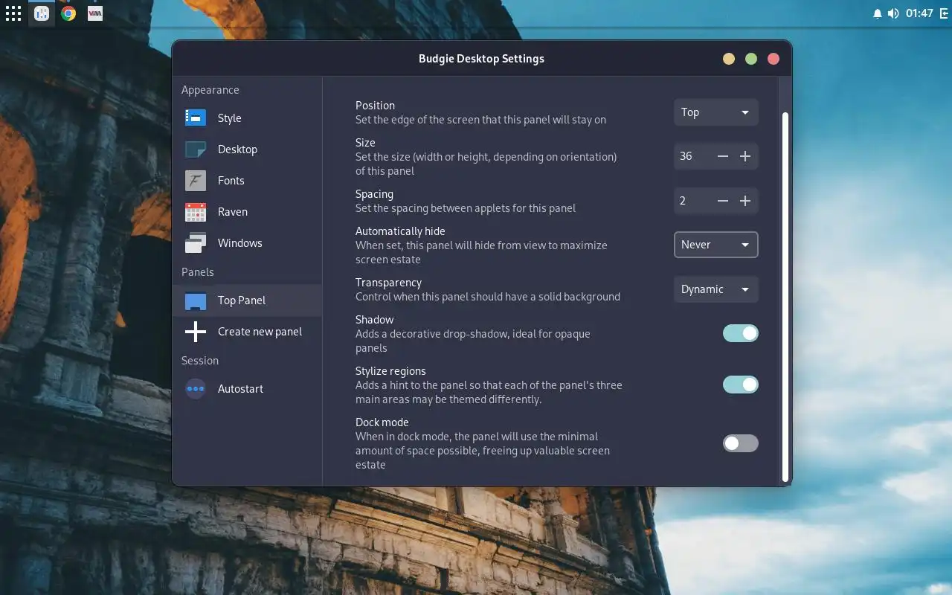This screenshot has height=595, width=952.
Task: Click the Autostart dots icon
Action: (196, 388)
